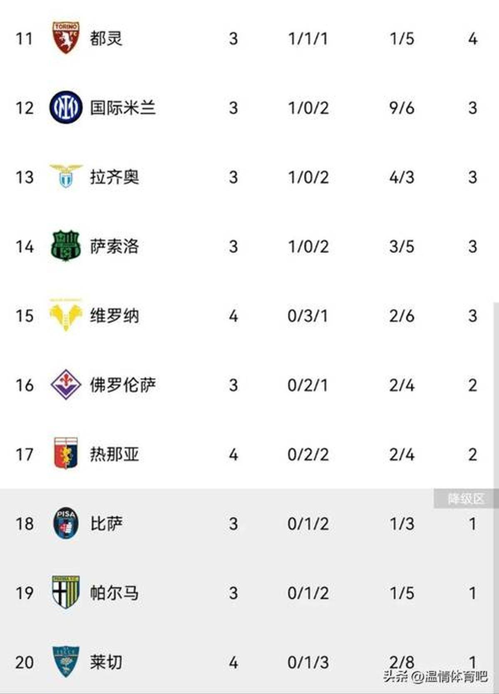Open team 都灵 in row 11
Viewport: 499px width, 694px height.
click(106, 39)
